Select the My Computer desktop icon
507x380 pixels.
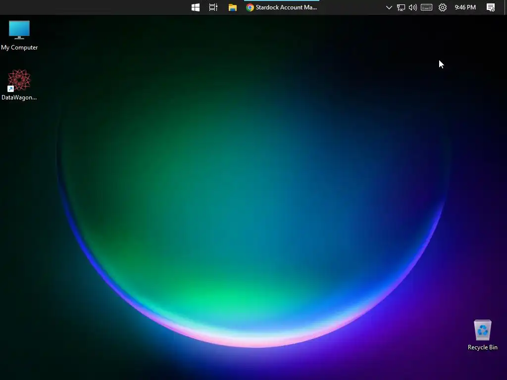click(x=19, y=36)
